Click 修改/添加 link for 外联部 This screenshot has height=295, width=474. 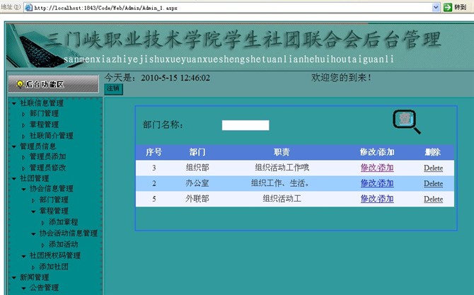(x=377, y=199)
